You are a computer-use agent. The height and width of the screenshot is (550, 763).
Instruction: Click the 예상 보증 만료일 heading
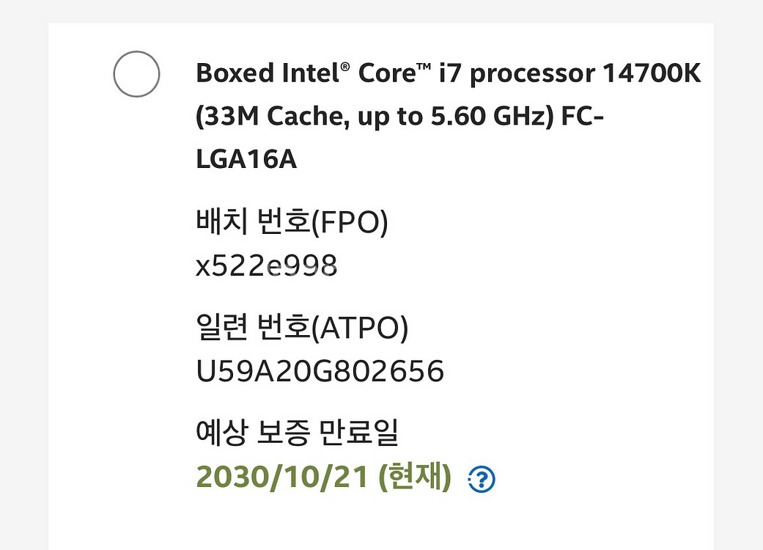(298, 433)
